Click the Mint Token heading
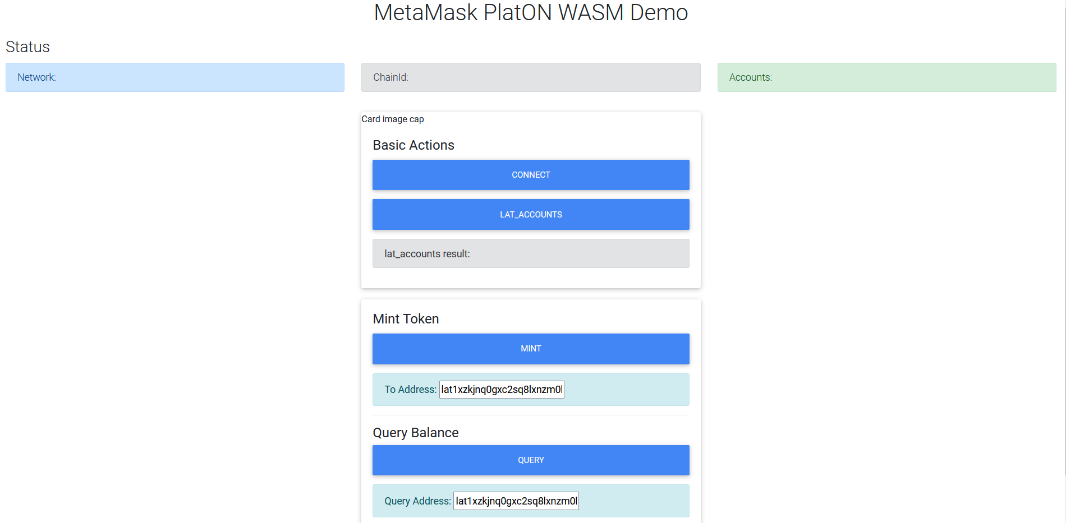The image size is (1066, 523). pyautogui.click(x=406, y=319)
